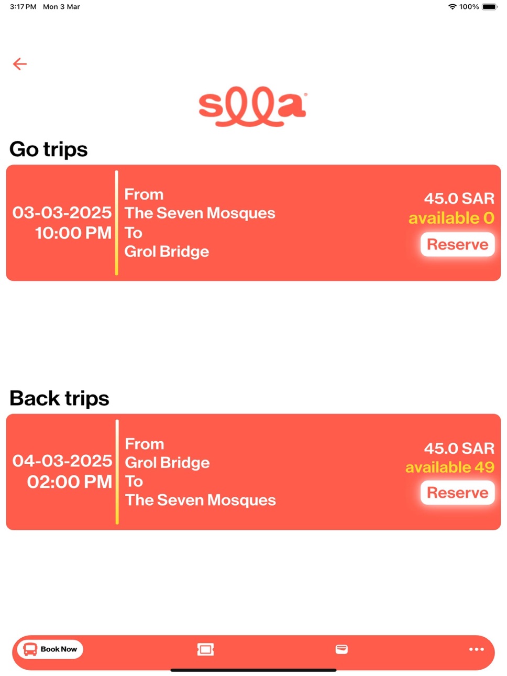Screen dimensions: 507x676
Task: Click the sila logo
Action: tap(253, 106)
